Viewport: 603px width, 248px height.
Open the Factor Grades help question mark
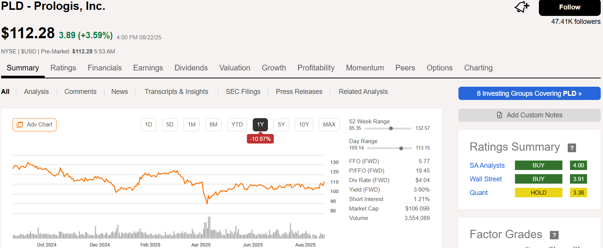pos(554,235)
